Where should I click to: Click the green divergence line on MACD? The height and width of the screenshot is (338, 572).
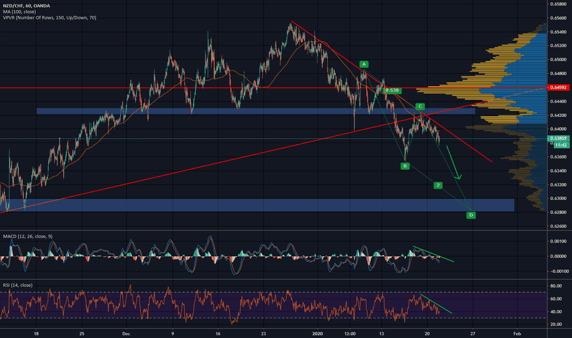pos(433,253)
